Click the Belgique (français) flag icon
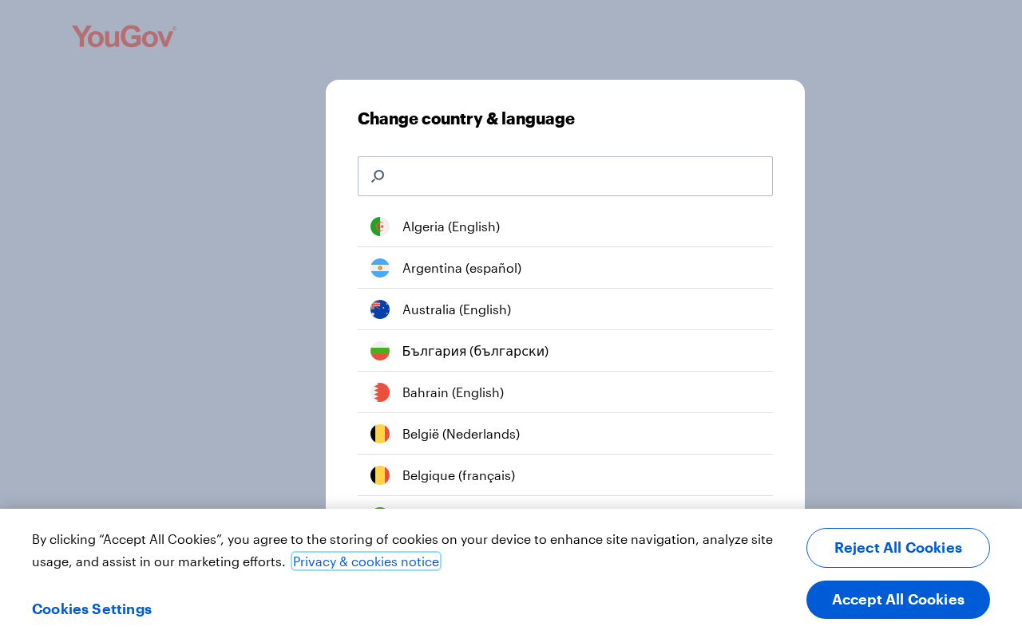Screen dimensions: 1022x638 380,475
